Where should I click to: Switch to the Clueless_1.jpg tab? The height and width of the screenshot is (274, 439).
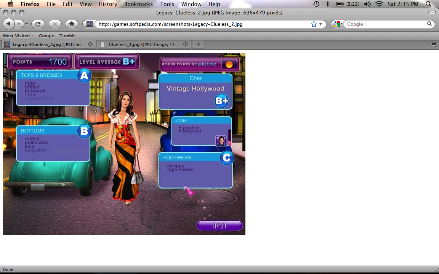coord(144,45)
